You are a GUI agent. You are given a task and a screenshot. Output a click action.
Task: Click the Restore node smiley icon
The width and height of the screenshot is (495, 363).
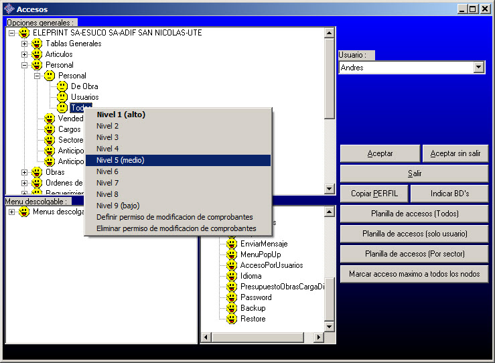click(232, 319)
